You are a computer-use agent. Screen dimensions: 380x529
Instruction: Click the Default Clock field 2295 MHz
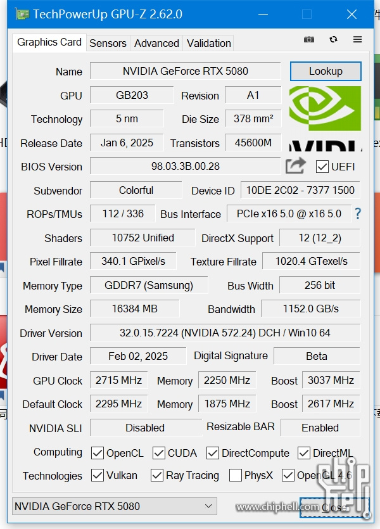coord(118,404)
